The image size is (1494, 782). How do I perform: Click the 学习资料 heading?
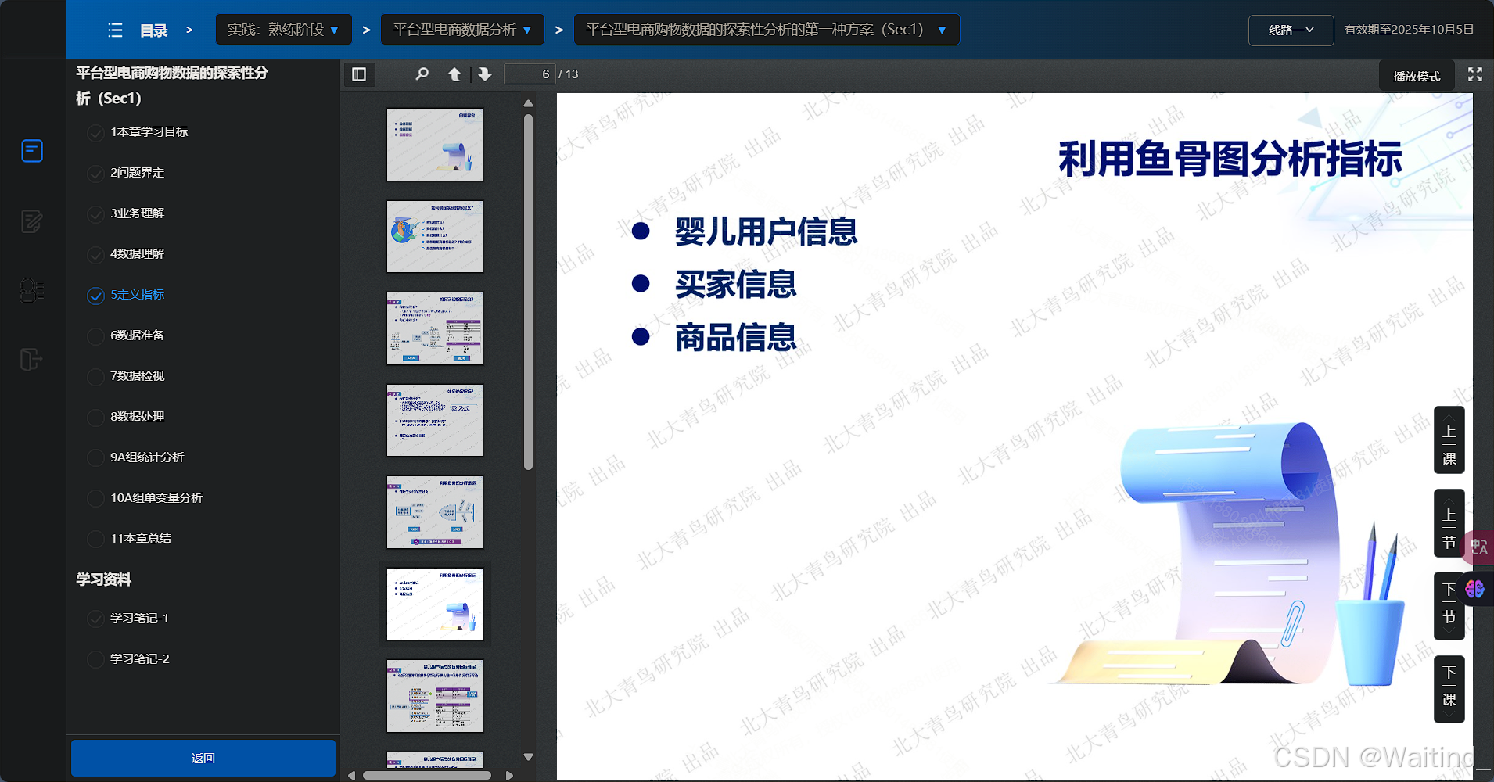point(103,579)
